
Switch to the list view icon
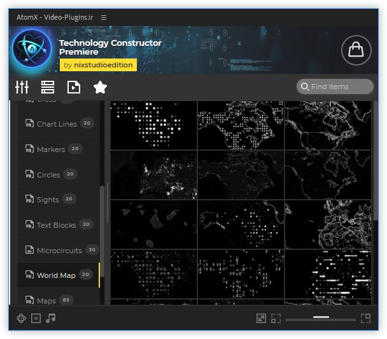(x=48, y=87)
